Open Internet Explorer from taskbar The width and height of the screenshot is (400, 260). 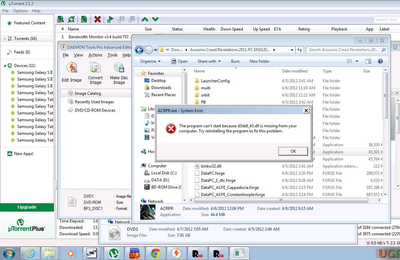click(x=30, y=254)
